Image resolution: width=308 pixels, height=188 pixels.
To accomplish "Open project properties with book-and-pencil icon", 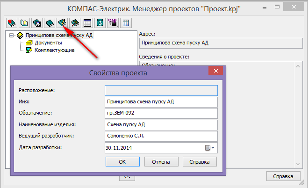I will pos(62,23).
